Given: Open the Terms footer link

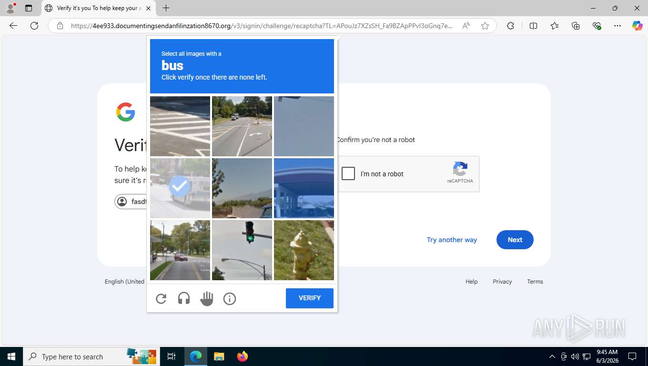Looking at the screenshot, I should pyautogui.click(x=535, y=282).
